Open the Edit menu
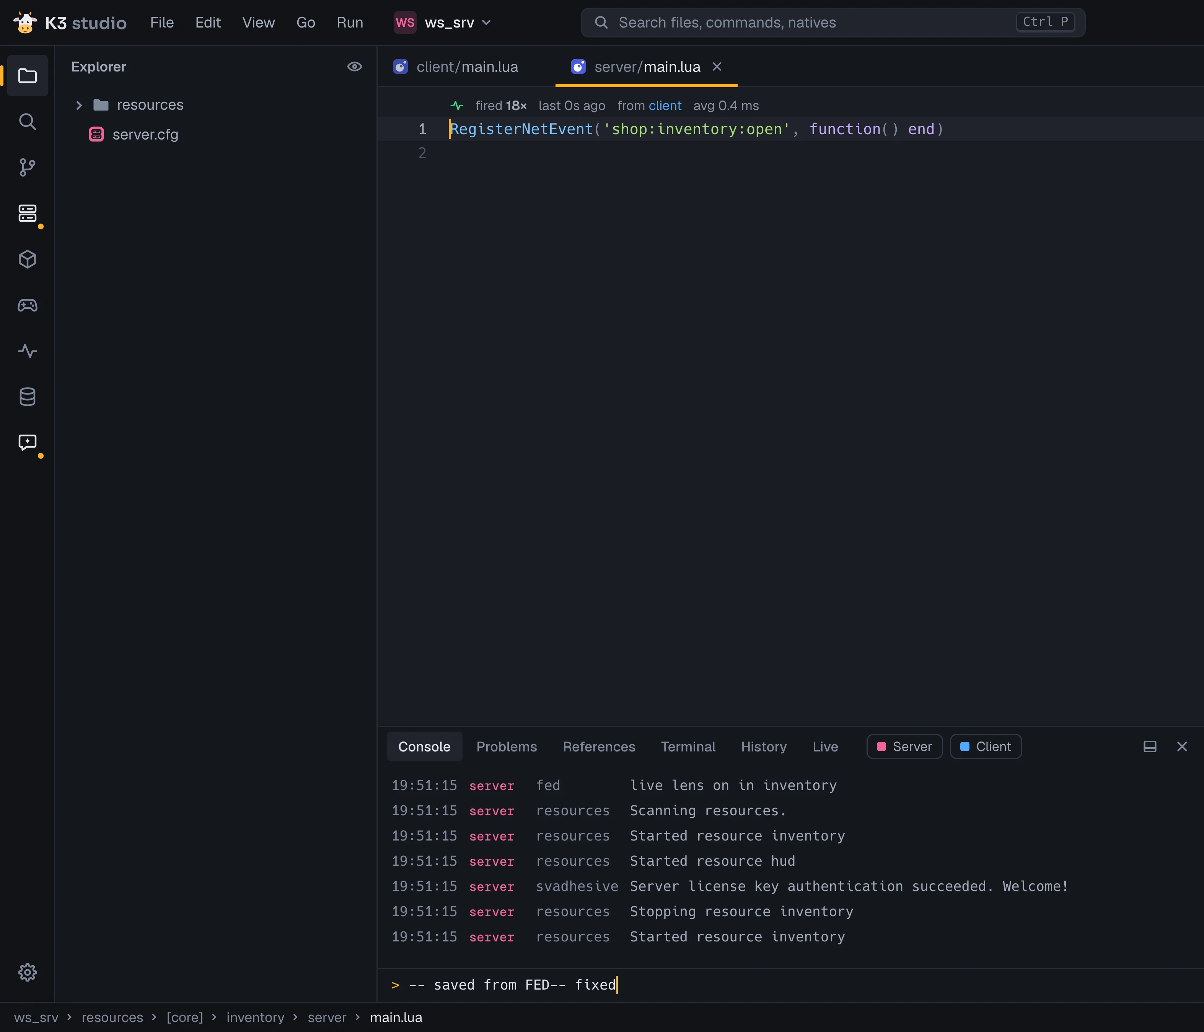1204x1032 pixels. 208,23
